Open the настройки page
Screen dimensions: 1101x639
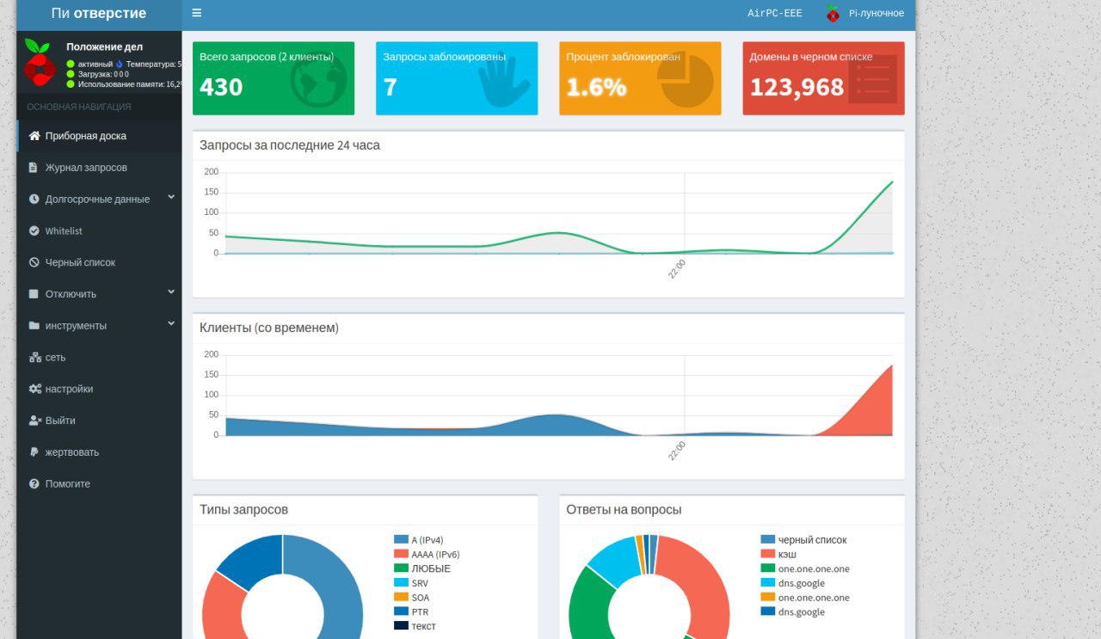click(100, 389)
